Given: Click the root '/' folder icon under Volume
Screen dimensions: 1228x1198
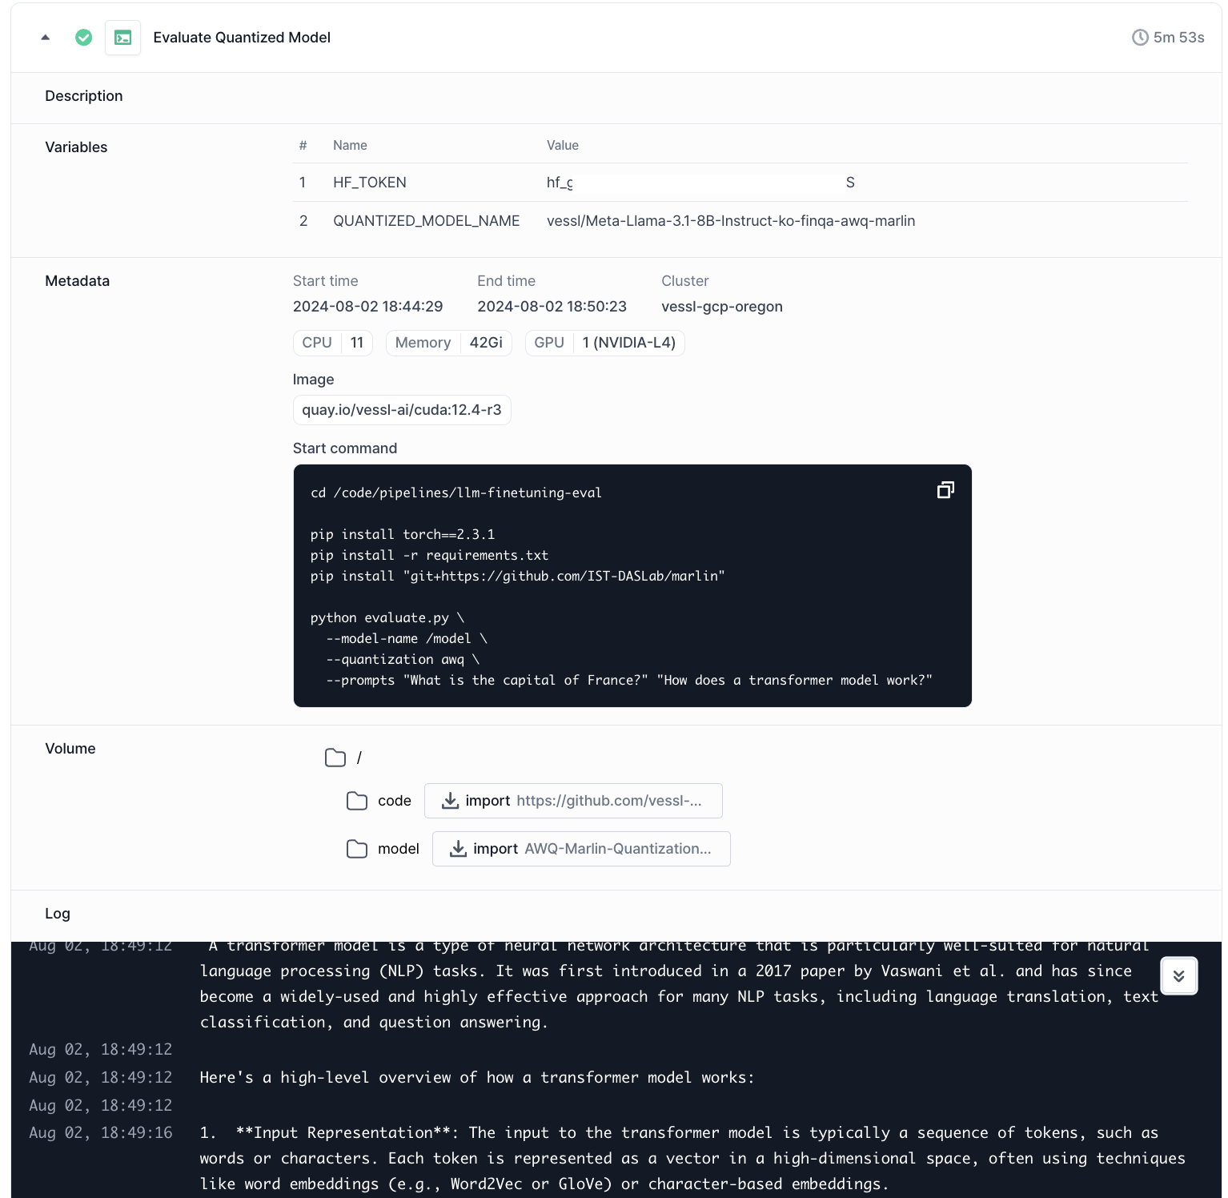Looking at the screenshot, I should pyautogui.click(x=335, y=757).
